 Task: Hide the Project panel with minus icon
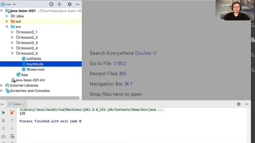click(78, 4)
